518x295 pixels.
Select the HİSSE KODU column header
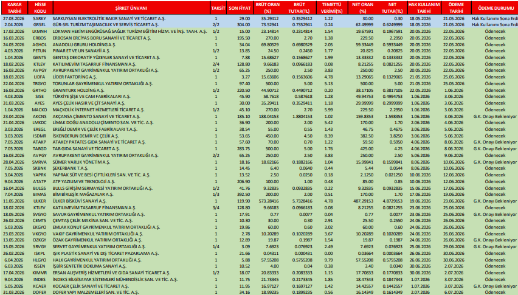(40, 7)
